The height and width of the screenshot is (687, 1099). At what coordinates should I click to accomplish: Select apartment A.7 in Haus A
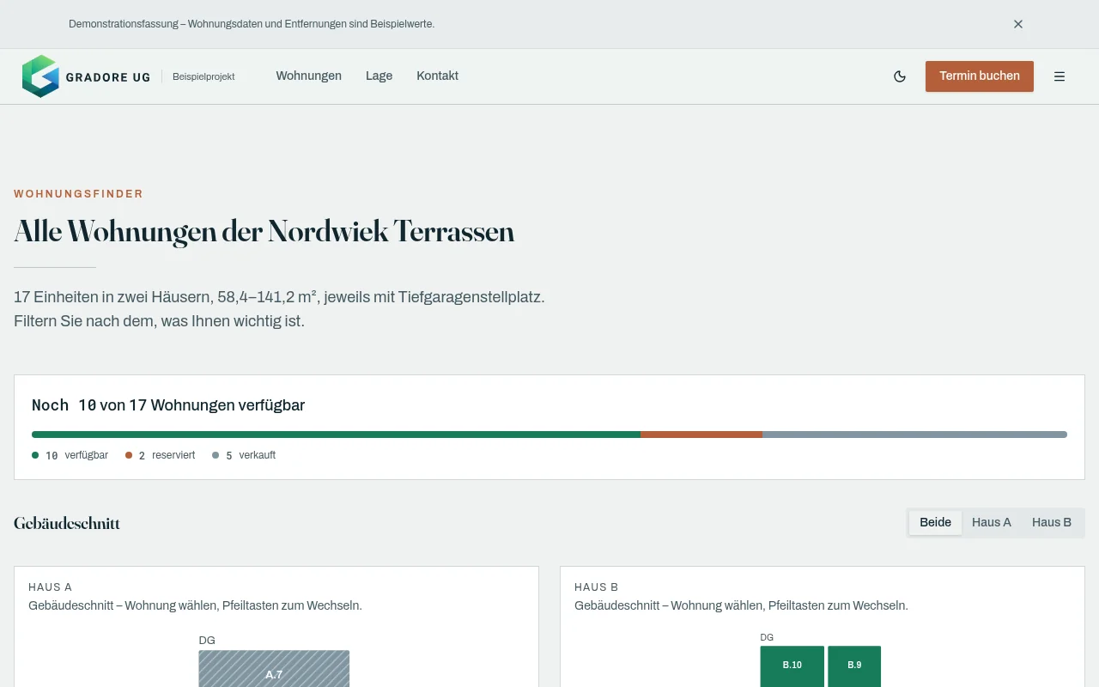pos(274,669)
